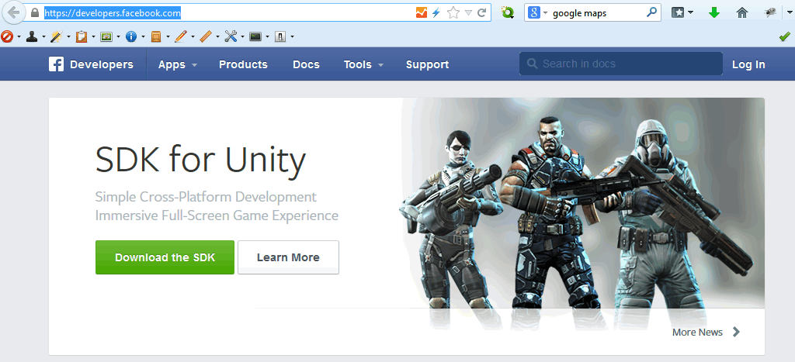The image size is (795, 362).
Task: Open the address bar history dropdown triangle
Action: coord(468,13)
